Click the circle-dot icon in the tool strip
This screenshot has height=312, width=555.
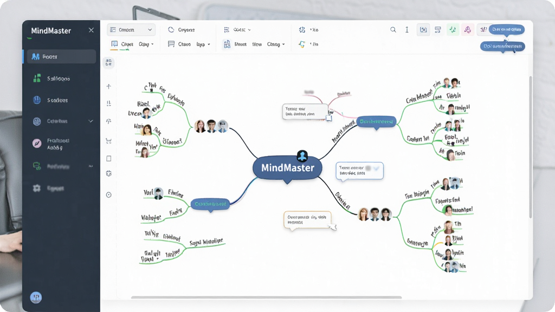(x=108, y=195)
